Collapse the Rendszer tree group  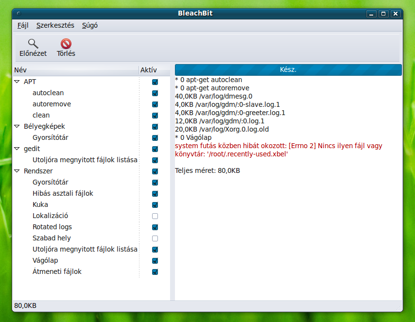pyautogui.click(x=17, y=171)
